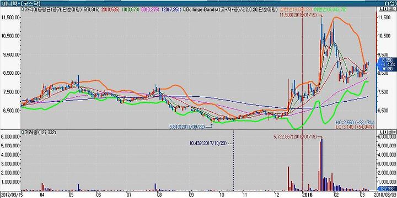The height and width of the screenshot is (198, 397).
Task: Toggle the 거래량 volume indicator checkbox
Action: [x=23, y=132]
